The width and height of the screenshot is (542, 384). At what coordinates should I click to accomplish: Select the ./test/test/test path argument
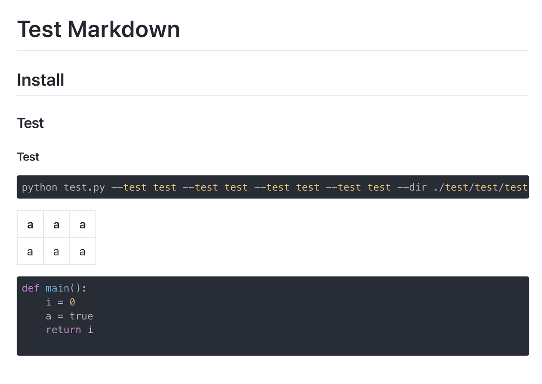[480, 187]
